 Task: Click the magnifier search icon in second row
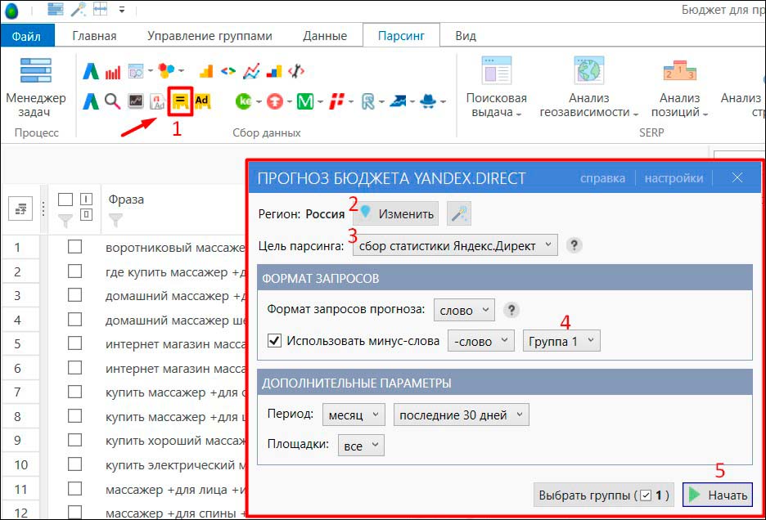(112, 101)
